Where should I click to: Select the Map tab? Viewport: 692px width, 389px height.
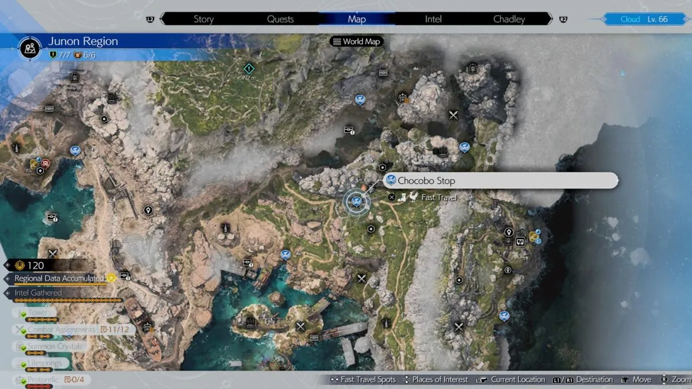coord(357,19)
